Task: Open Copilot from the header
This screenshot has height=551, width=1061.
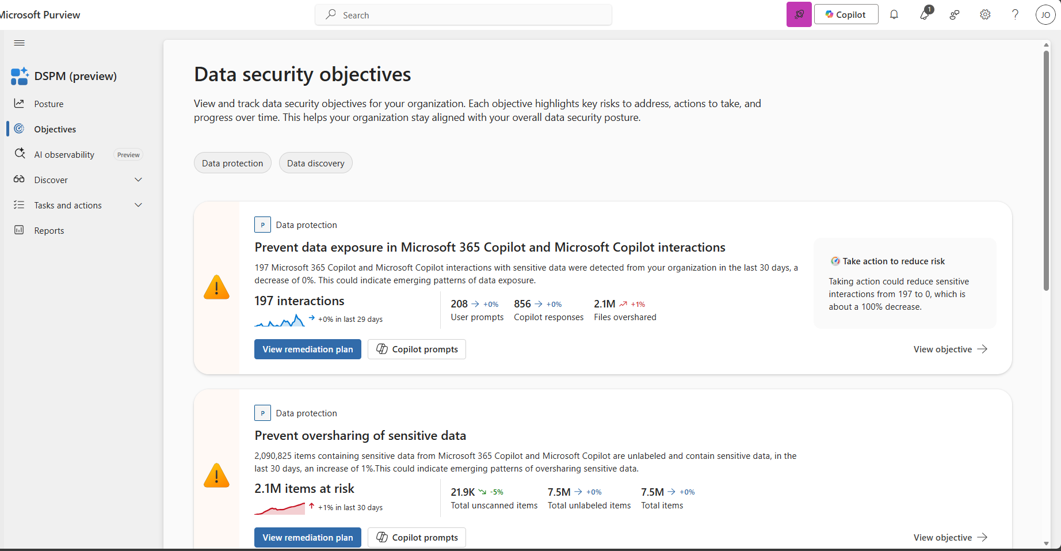Action: tap(846, 14)
